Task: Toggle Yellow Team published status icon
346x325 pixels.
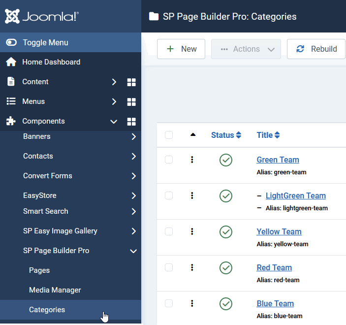Action: 226,232
